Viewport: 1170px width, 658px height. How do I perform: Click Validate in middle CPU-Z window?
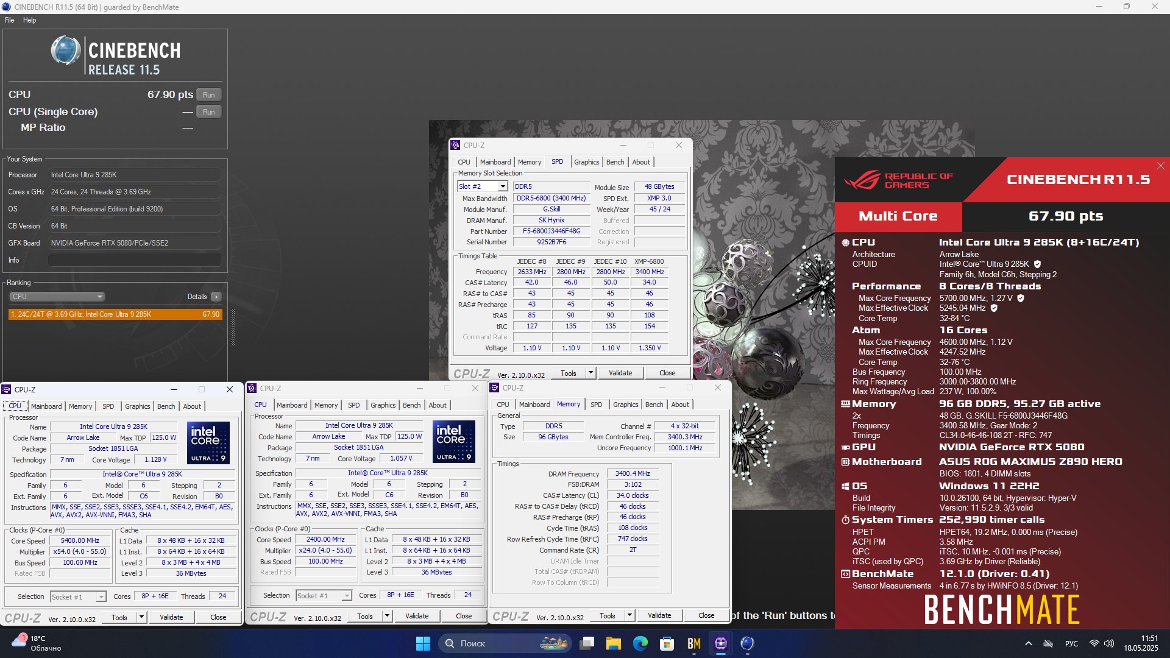coord(417,616)
